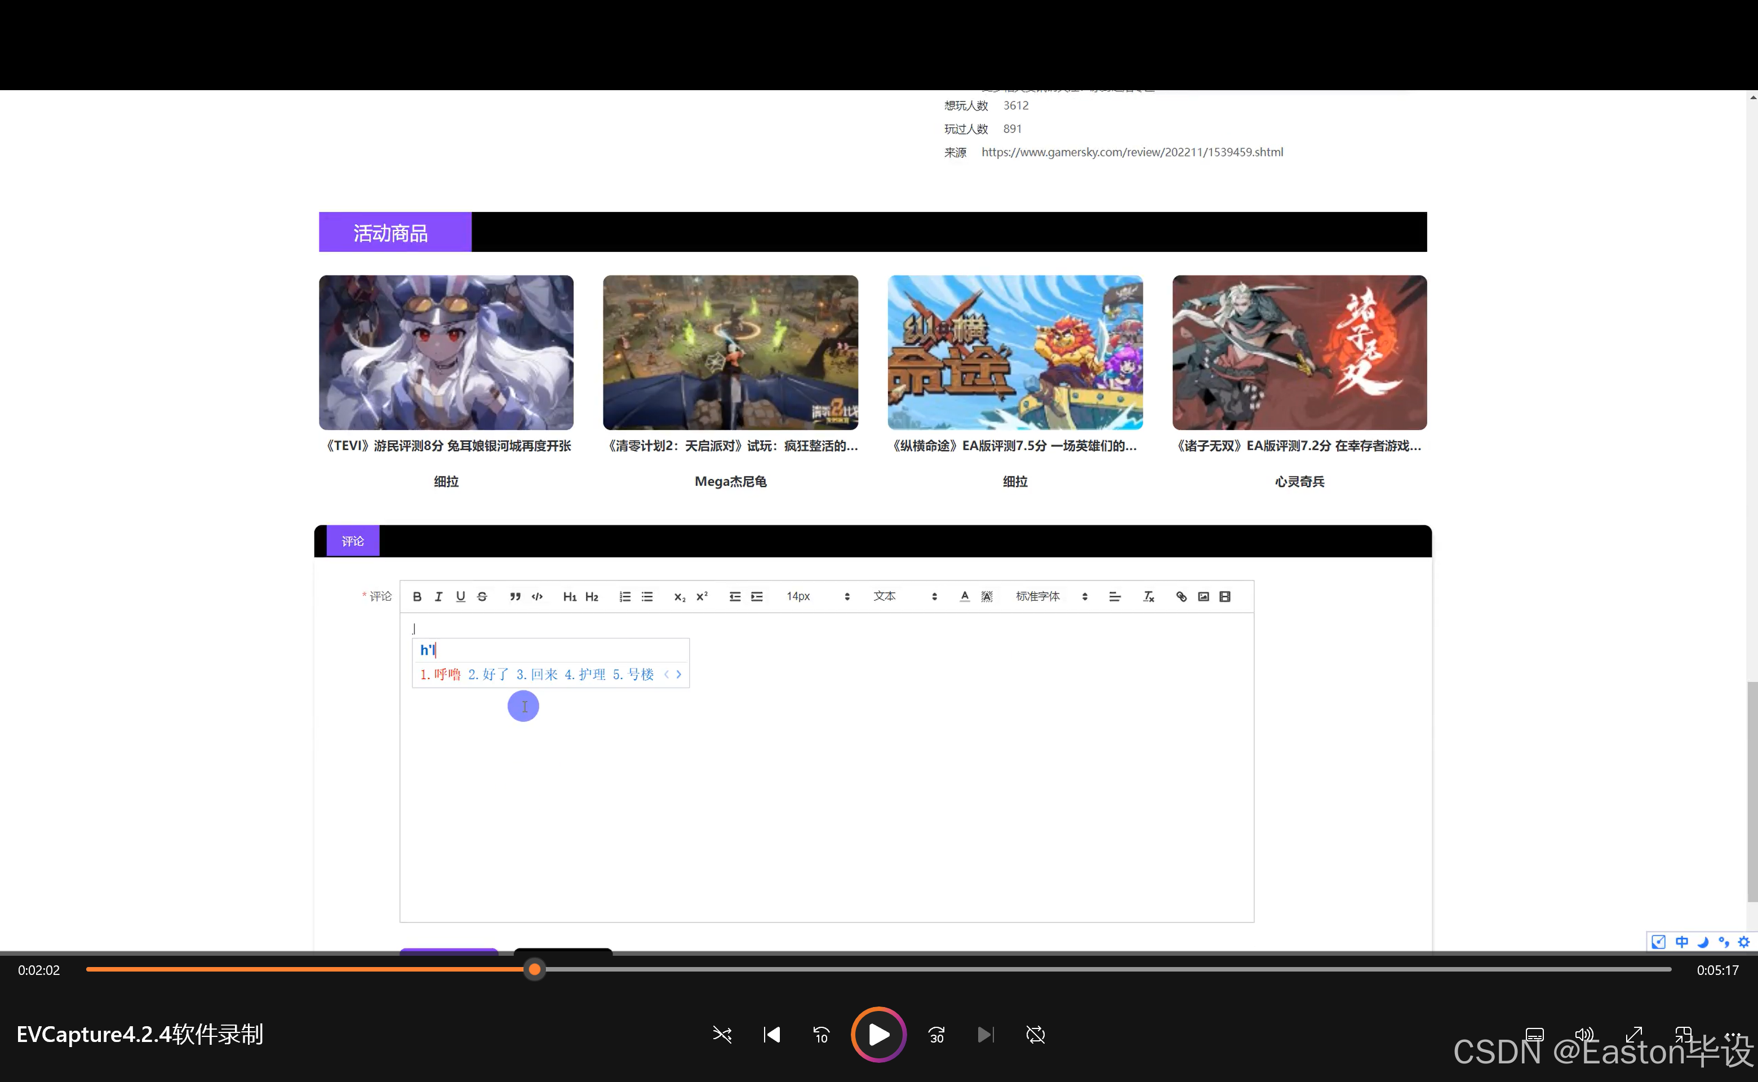Screen dimensions: 1758x1082
Task: Open the text color picker
Action: coord(965,596)
